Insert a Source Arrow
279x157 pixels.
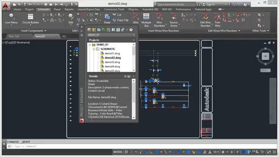174,20
